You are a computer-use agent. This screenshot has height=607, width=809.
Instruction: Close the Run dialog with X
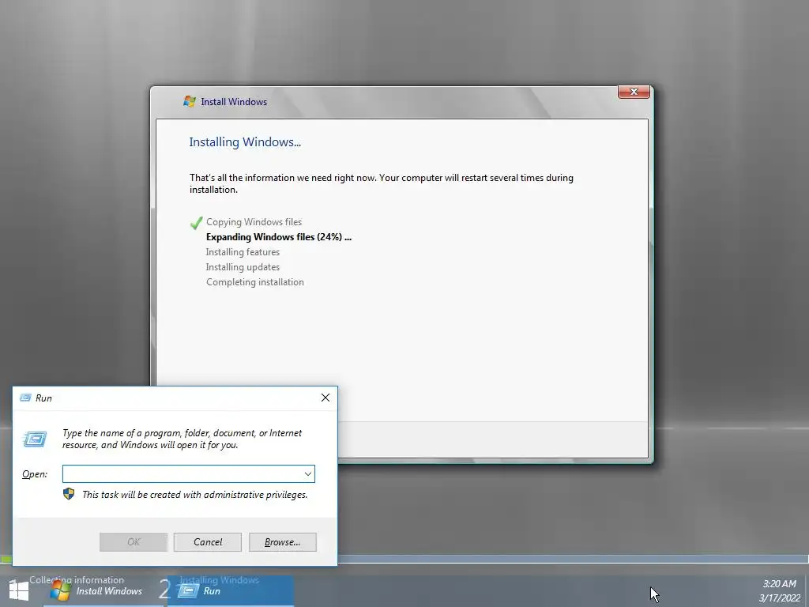(325, 398)
